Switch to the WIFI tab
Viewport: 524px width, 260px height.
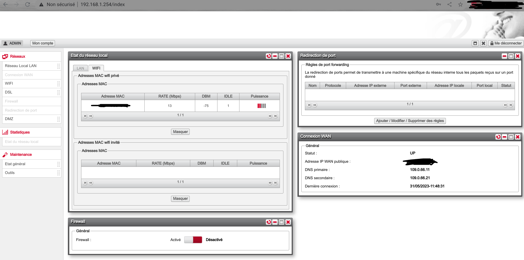click(96, 68)
